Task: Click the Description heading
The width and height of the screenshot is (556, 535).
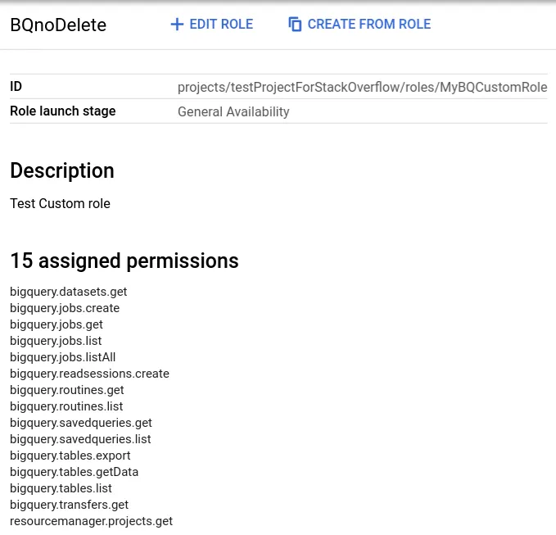Action: point(62,171)
